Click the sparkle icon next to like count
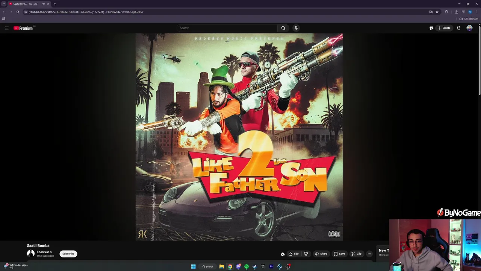The image size is (481, 271). (283, 254)
